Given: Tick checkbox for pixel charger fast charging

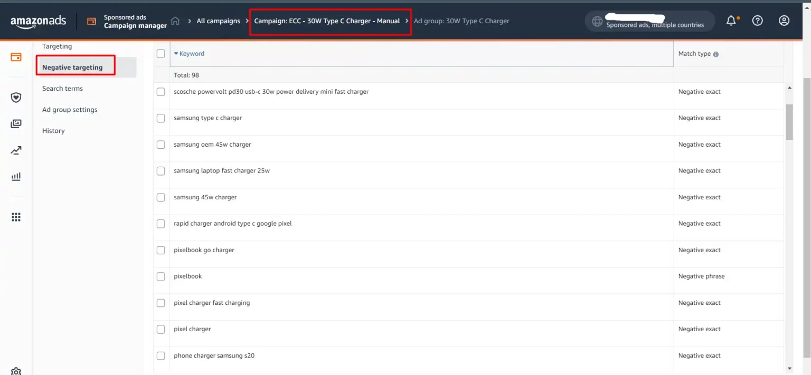Looking at the screenshot, I should pos(161,303).
